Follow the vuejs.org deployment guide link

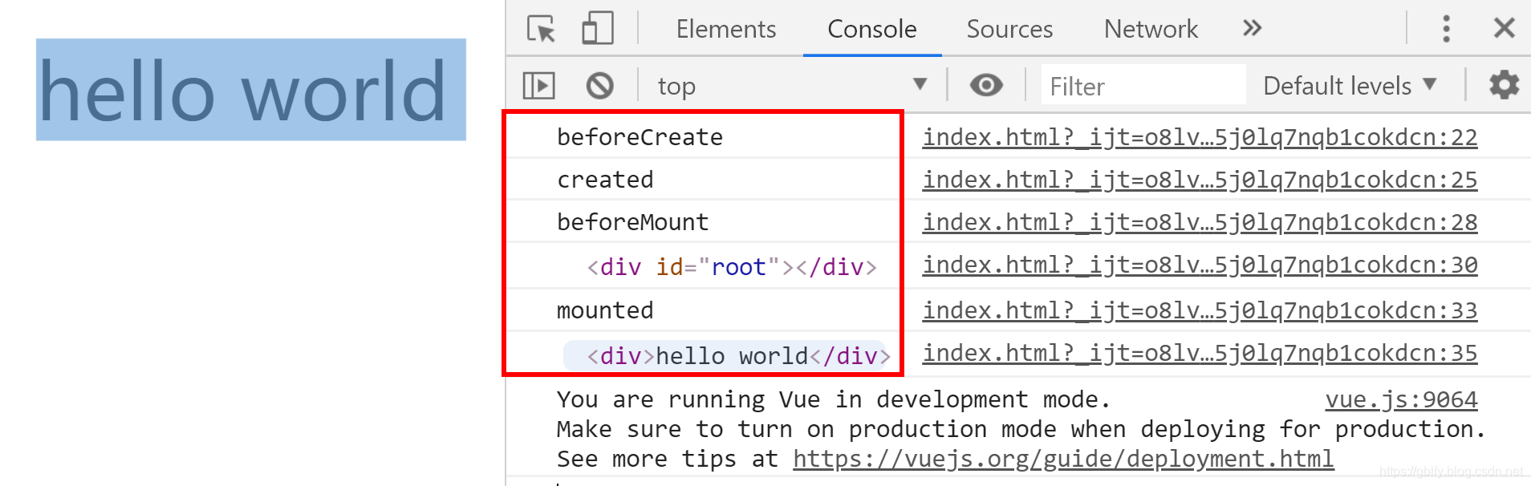(x=1063, y=459)
